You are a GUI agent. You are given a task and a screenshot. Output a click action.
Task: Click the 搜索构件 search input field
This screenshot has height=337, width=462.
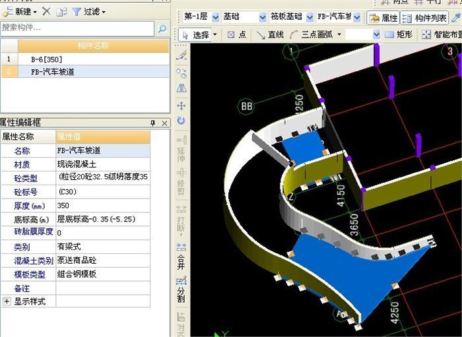coord(76,28)
